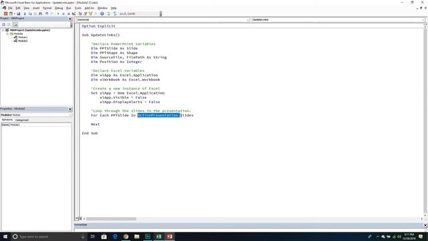428x241 pixels.
Task: Click the Find binoculars toolbar icon
Action: 40,13
